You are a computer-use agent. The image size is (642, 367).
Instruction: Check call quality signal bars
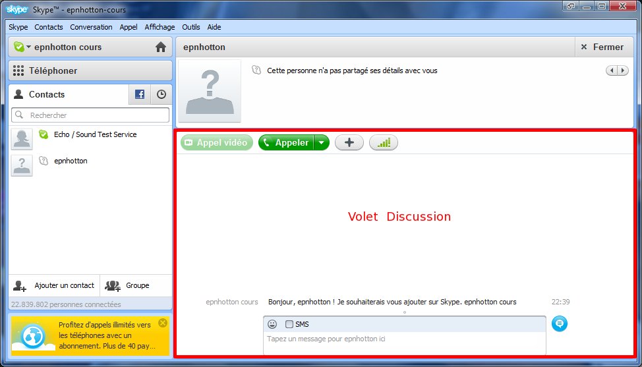383,142
